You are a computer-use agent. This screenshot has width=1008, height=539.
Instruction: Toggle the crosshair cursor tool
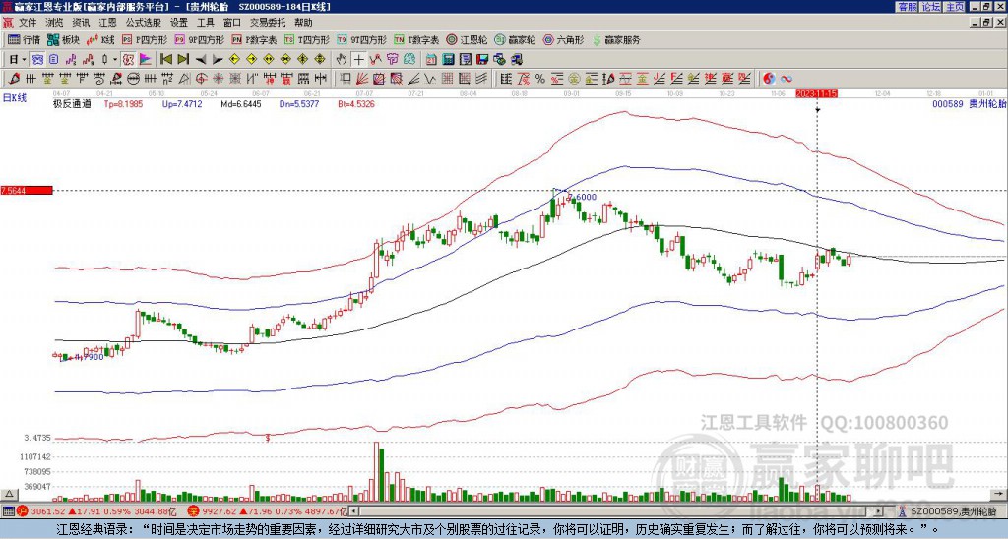[x=358, y=60]
